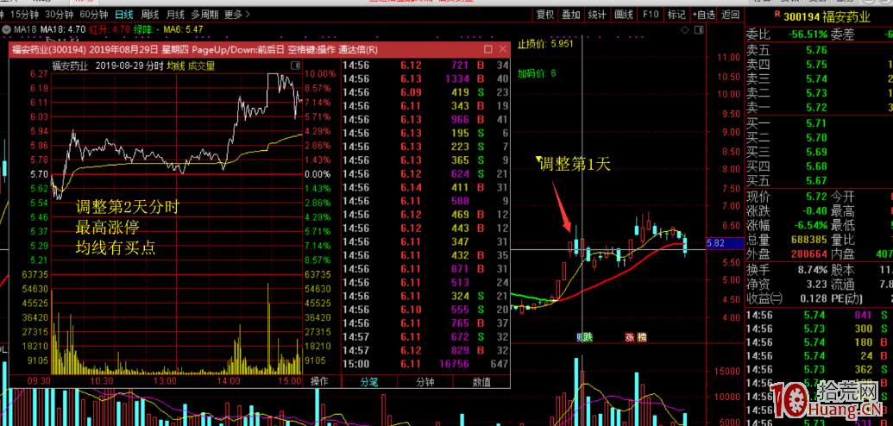Image resolution: width=893 pixels, height=426 pixels.
Task: Select the 15:00 tick row with volume 16756
Action: point(426,363)
